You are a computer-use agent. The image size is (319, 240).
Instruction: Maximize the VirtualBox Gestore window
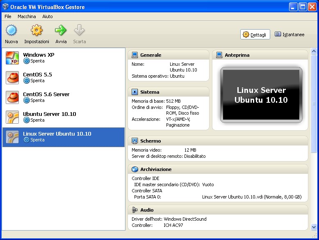(x=303, y=7)
